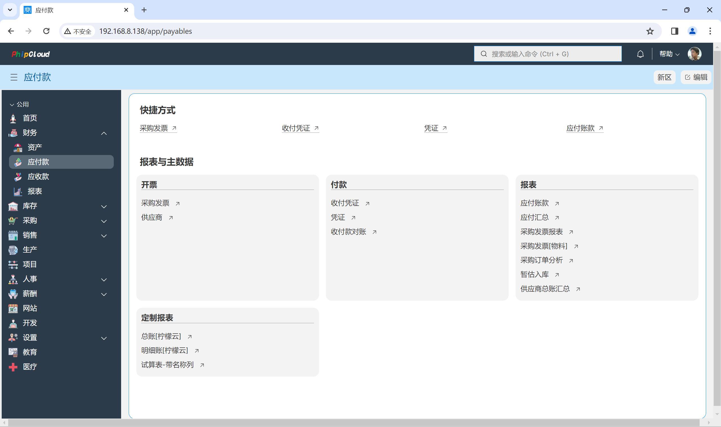The width and height of the screenshot is (721, 427).
Task: Switch to the 应付款 browser tab
Action: coord(77,10)
